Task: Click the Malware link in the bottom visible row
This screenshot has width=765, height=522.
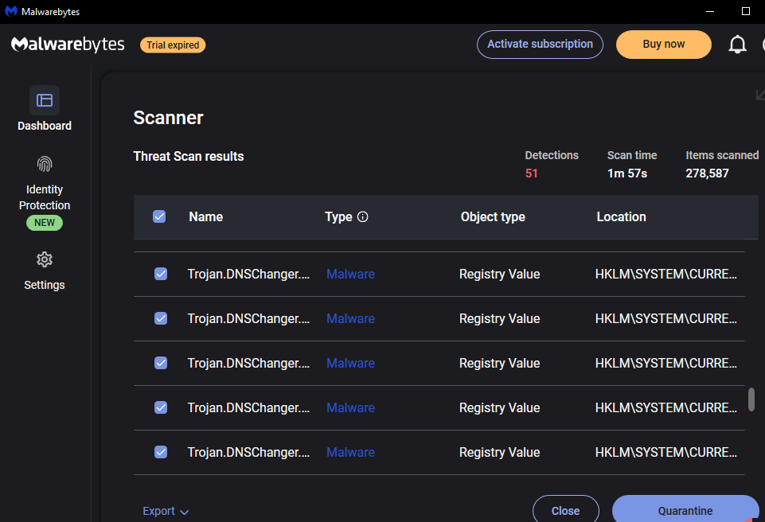Action: [350, 452]
